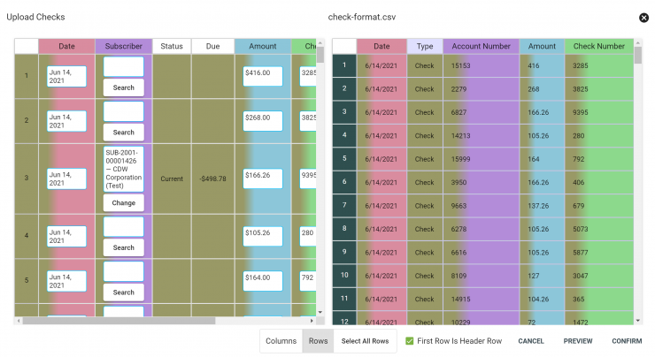This screenshot has height=357, width=655.
Task: Select Type column header in CSV table
Action: tap(425, 46)
